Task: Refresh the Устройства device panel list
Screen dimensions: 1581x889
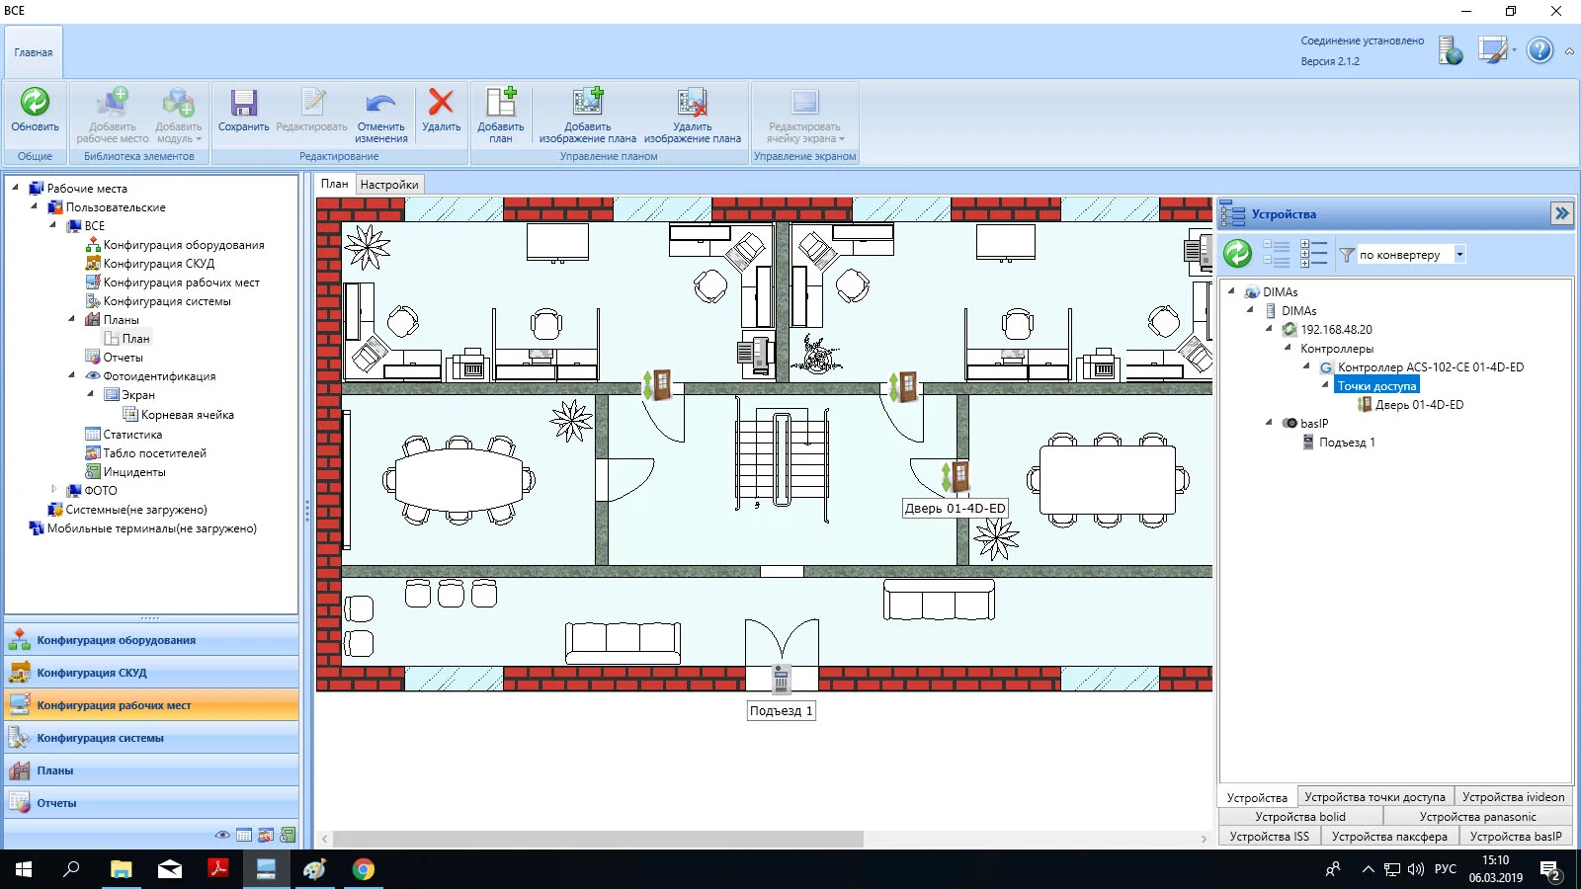Action: coord(1237,255)
